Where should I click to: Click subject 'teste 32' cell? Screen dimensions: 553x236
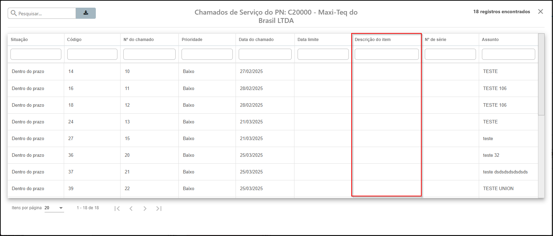pyautogui.click(x=491, y=155)
